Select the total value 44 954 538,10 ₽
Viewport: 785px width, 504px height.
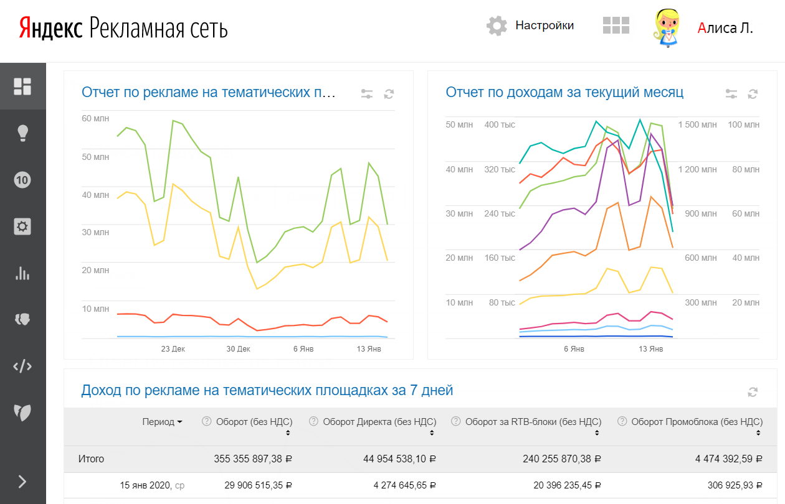click(400, 459)
